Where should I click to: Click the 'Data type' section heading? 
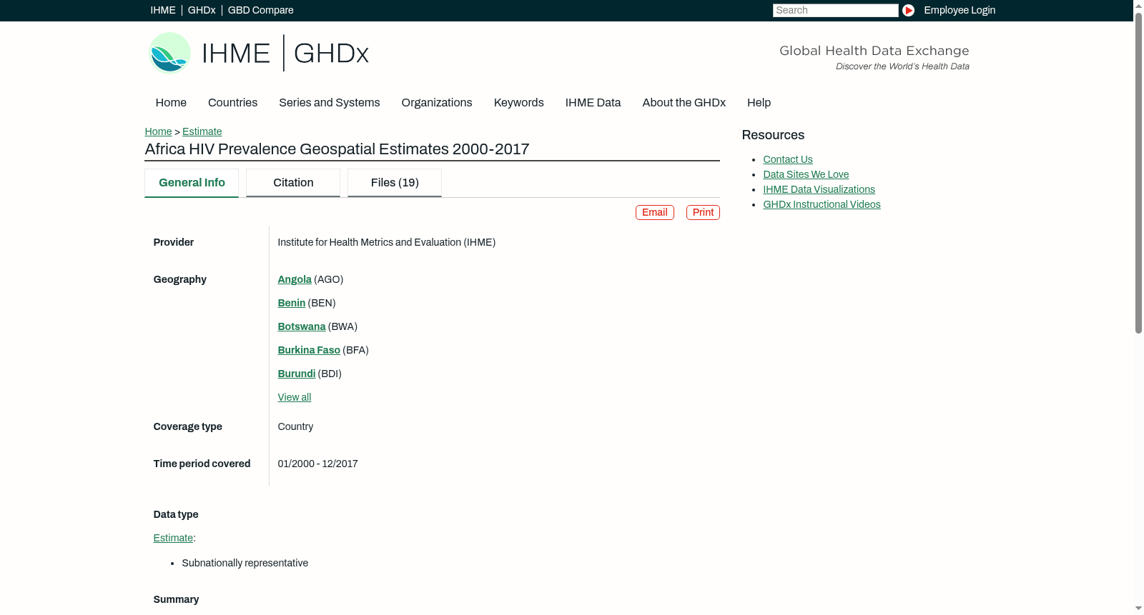(x=176, y=514)
